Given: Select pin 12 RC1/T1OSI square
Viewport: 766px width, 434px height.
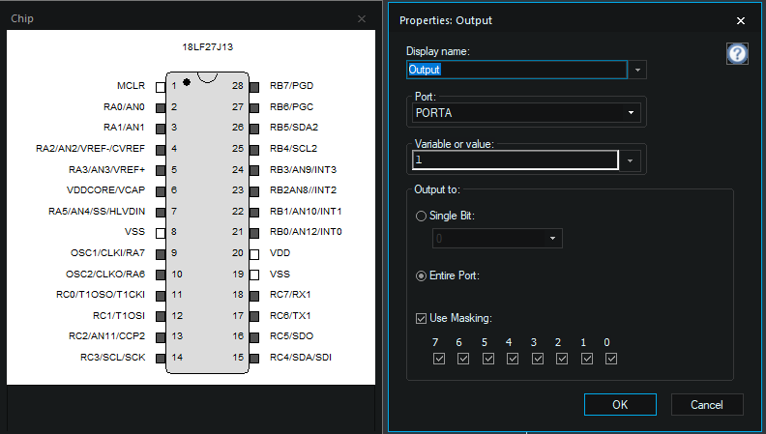Looking at the screenshot, I should coord(161,316).
